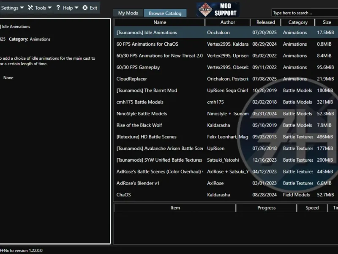Viewport: 338px width, 254px height.
Task: Sort catalog by Released column header
Action: pyautogui.click(x=266, y=22)
